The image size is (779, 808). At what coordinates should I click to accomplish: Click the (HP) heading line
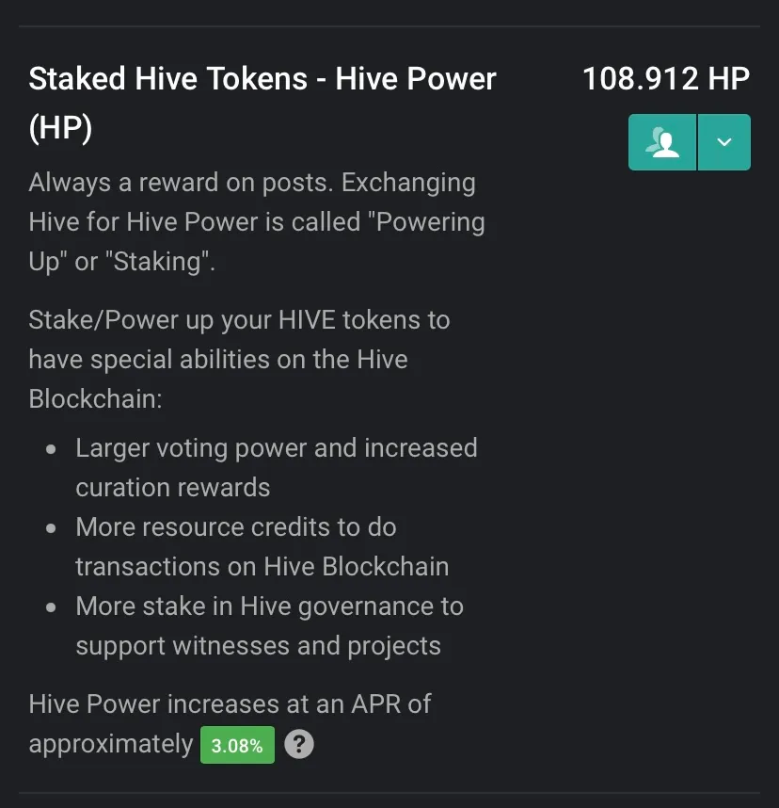coord(60,128)
